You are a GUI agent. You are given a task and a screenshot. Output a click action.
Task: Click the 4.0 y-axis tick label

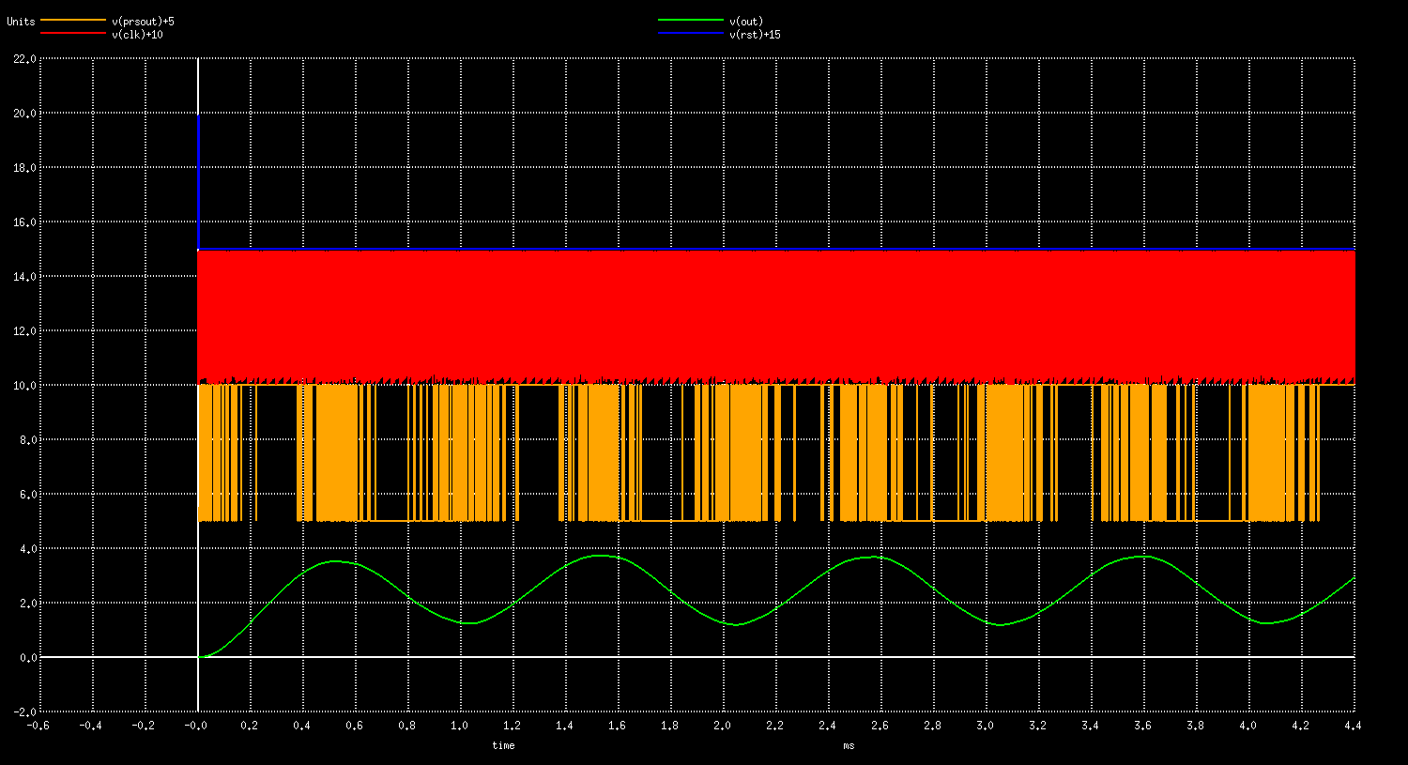(28, 549)
